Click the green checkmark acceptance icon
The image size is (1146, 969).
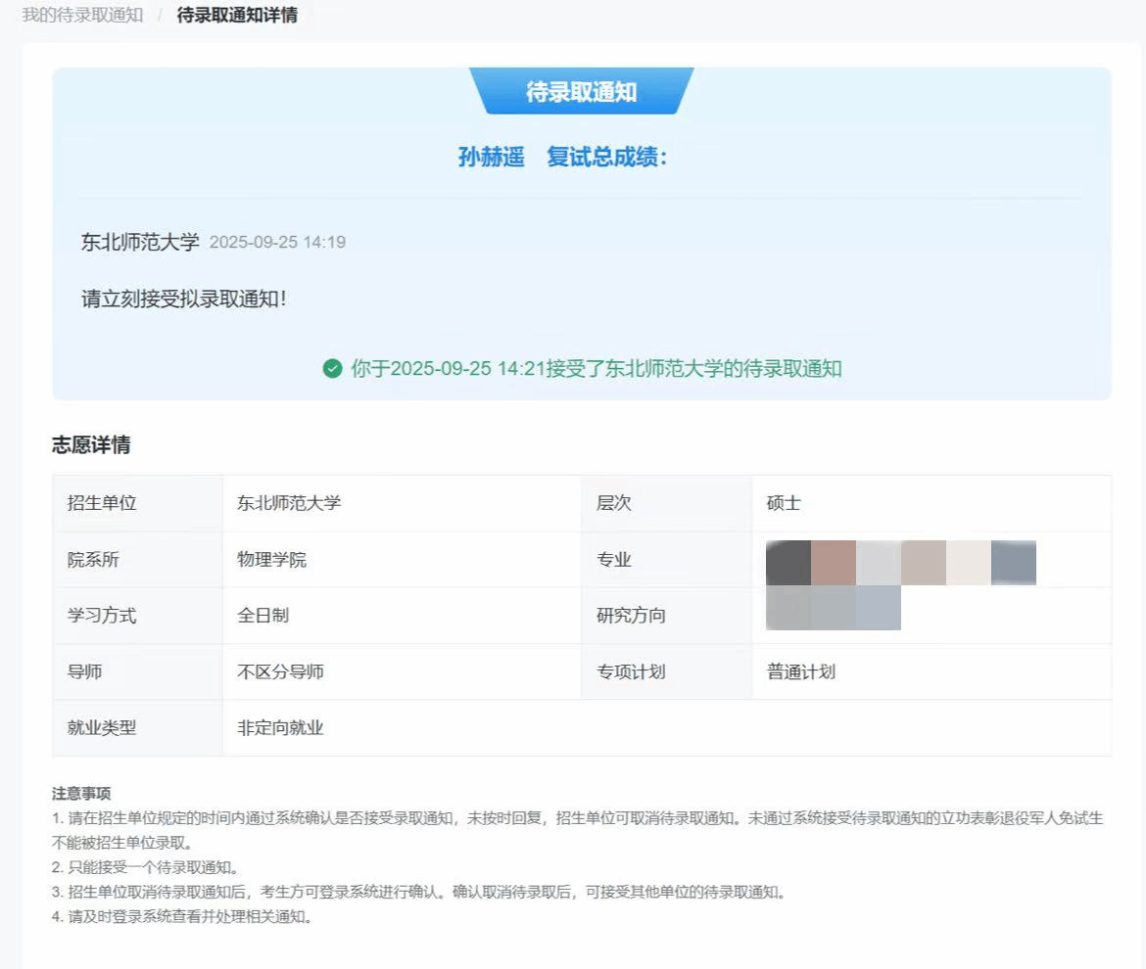332,369
